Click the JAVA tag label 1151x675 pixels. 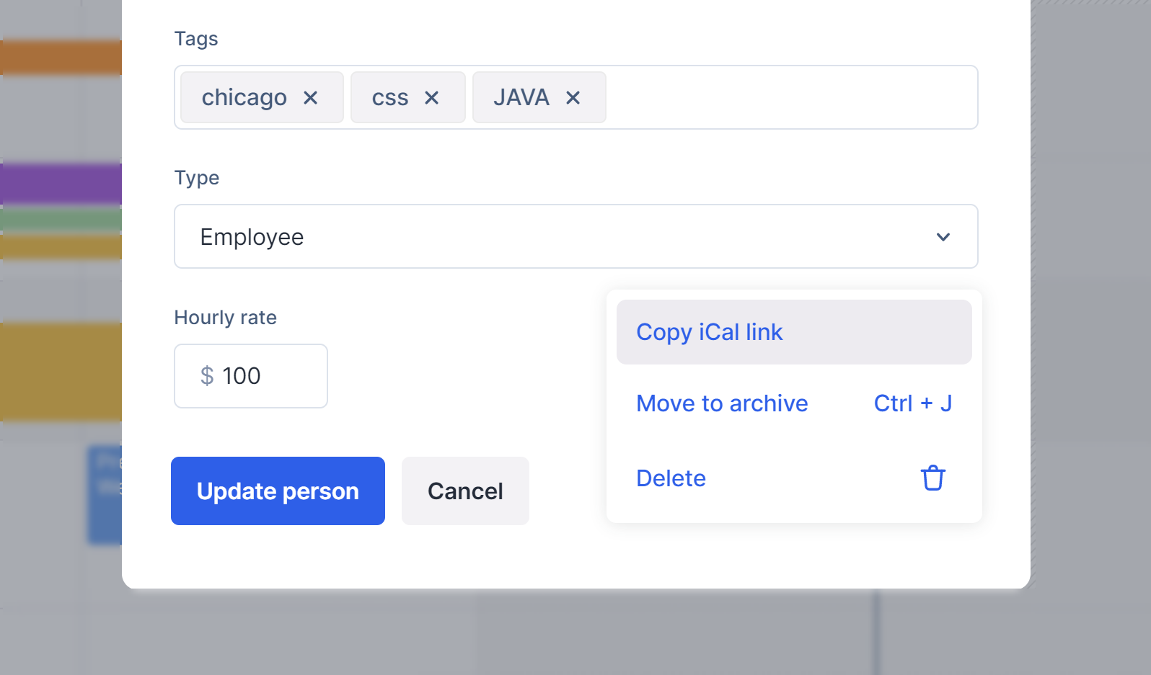point(521,97)
